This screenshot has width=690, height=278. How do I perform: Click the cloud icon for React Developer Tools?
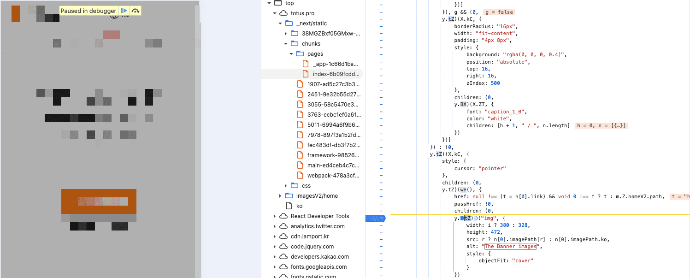pyautogui.click(x=283, y=216)
